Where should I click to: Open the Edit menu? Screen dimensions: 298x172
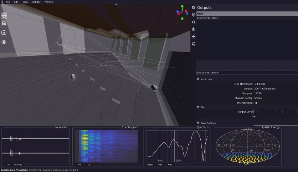(16, 2)
